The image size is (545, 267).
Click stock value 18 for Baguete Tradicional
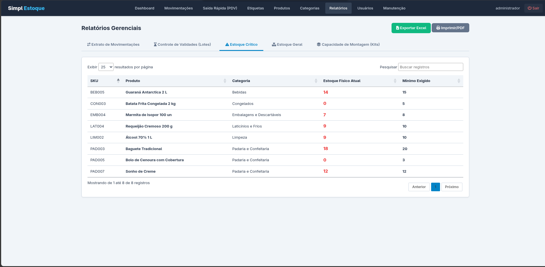(x=326, y=149)
